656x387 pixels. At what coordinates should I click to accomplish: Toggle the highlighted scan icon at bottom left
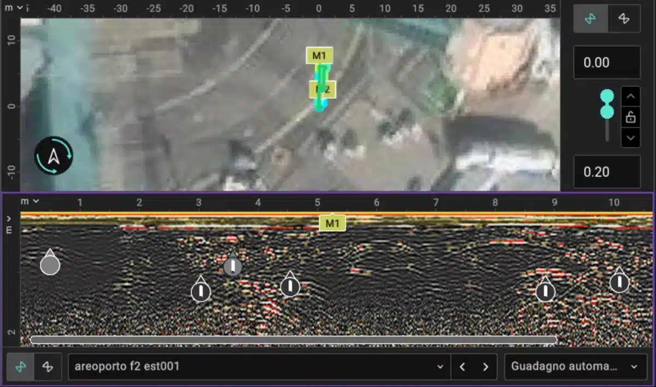coord(21,367)
